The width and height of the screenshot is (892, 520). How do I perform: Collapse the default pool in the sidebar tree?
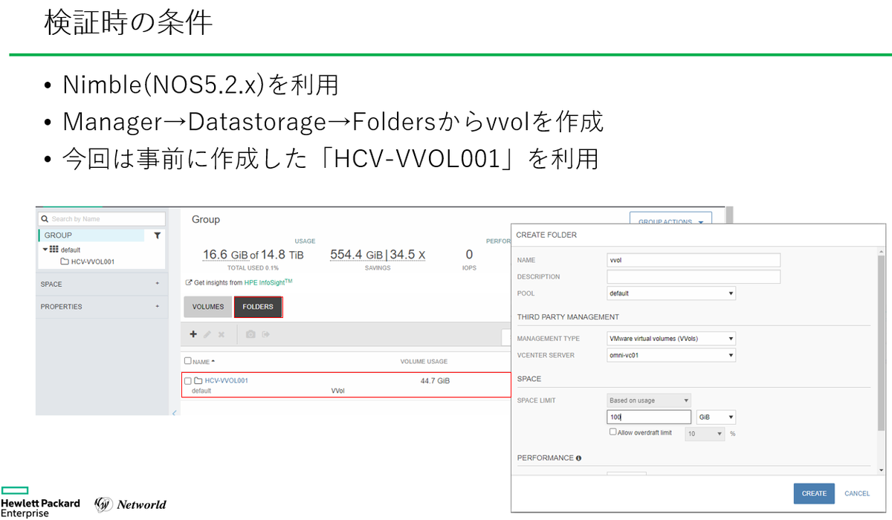[x=45, y=249]
